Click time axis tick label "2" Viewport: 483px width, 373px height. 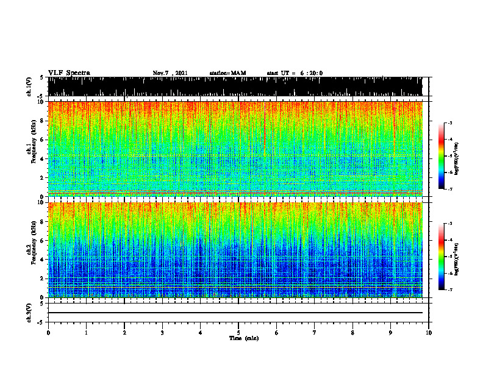point(124,333)
